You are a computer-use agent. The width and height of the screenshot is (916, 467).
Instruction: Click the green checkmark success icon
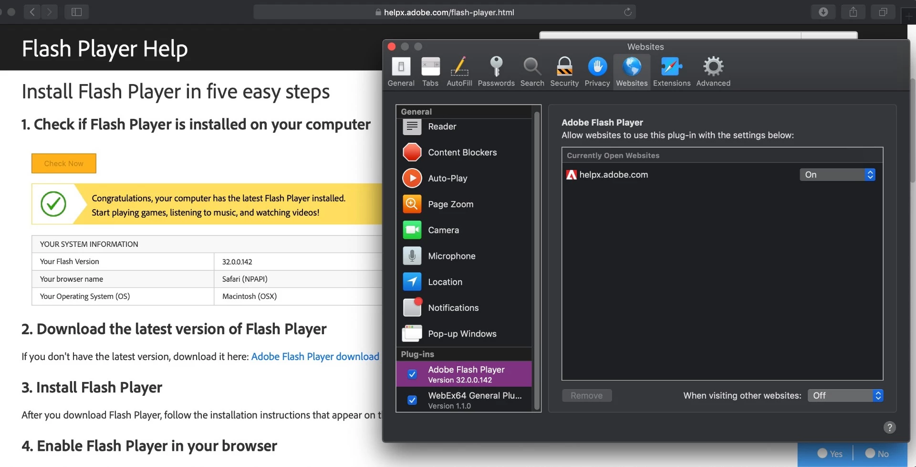(x=53, y=204)
